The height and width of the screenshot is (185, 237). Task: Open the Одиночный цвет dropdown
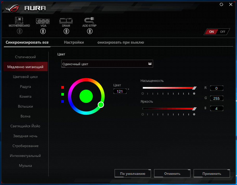[x=107, y=64]
